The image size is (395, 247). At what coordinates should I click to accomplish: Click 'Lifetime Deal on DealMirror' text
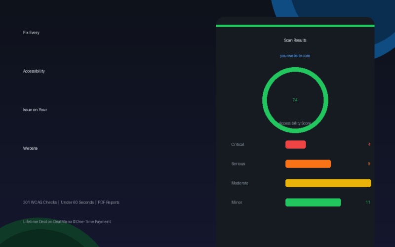click(47, 221)
